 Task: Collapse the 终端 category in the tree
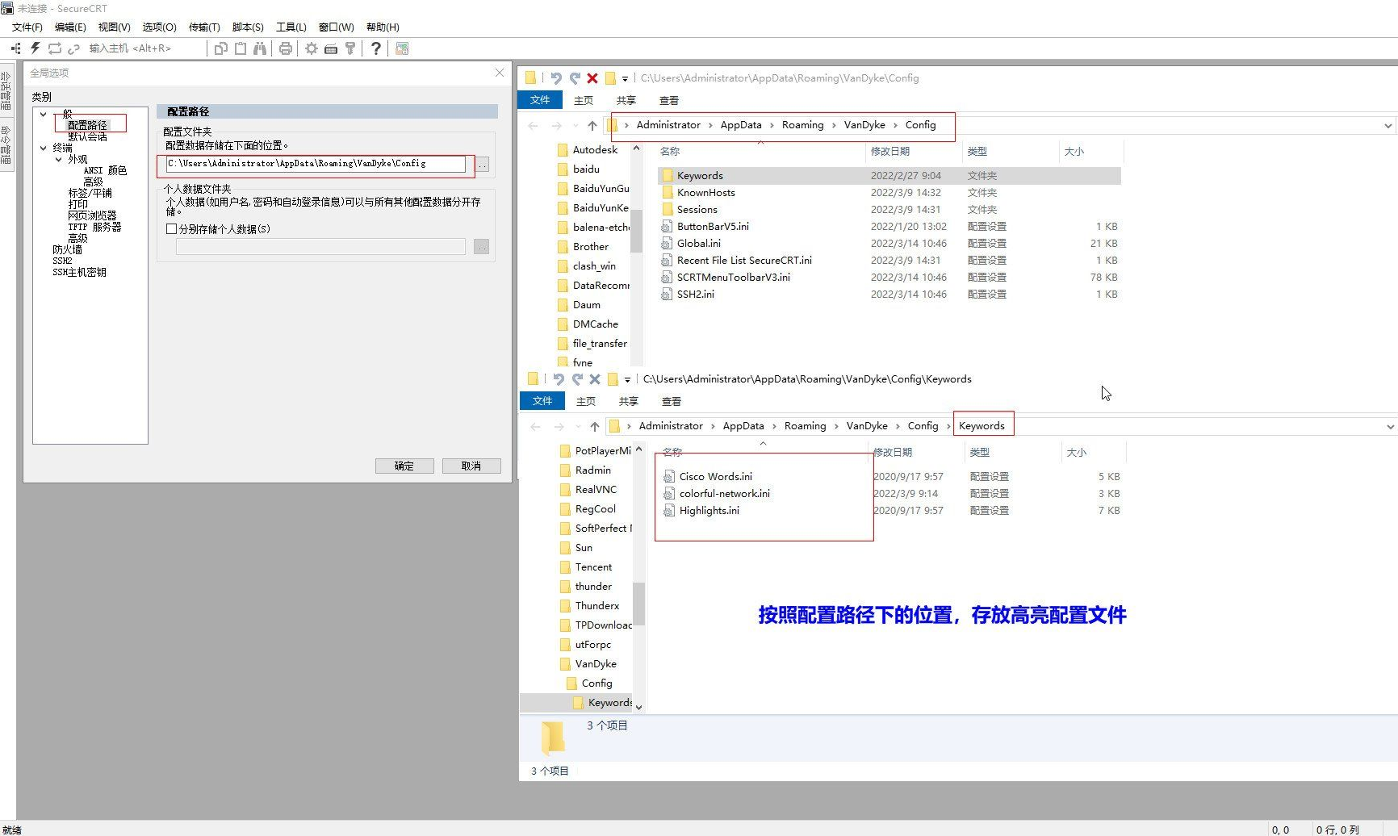click(44, 148)
